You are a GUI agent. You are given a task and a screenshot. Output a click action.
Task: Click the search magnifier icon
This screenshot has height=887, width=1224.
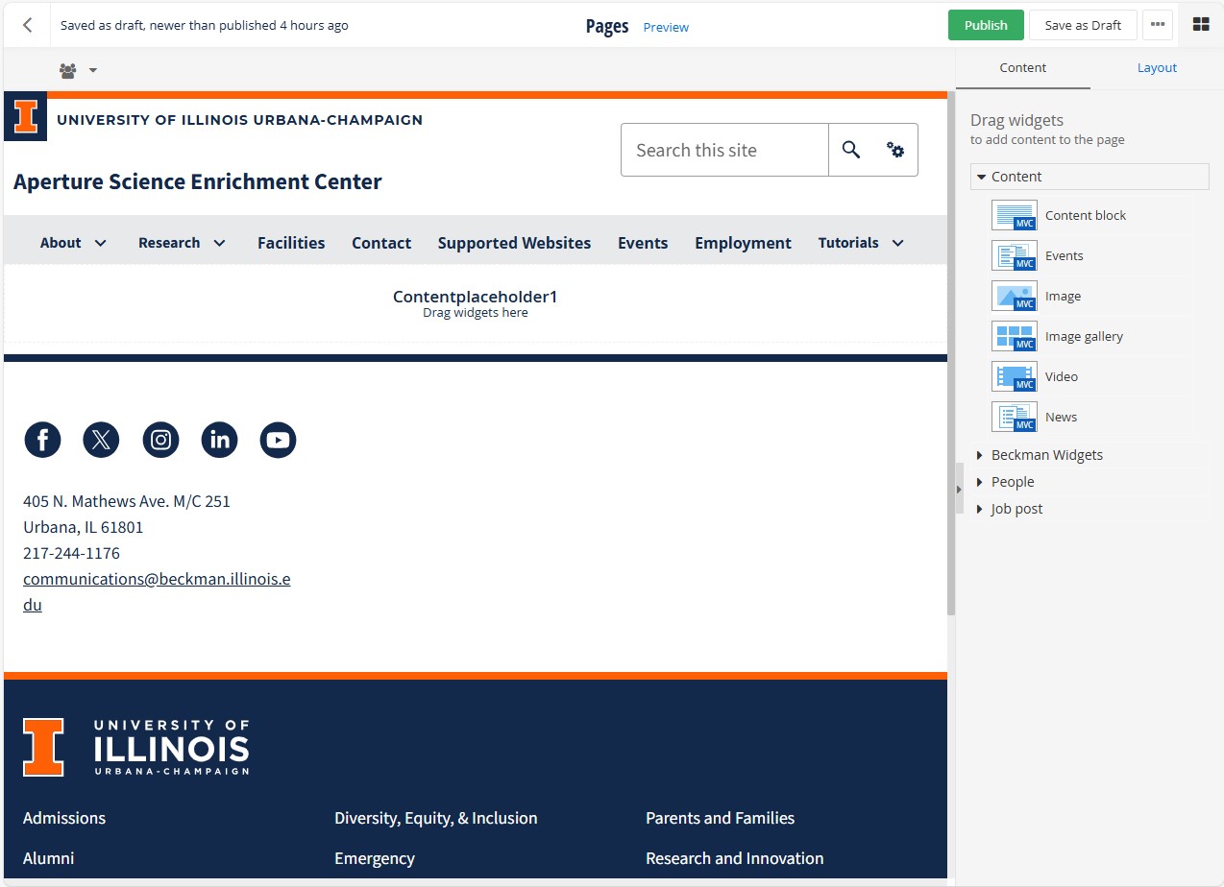851,150
